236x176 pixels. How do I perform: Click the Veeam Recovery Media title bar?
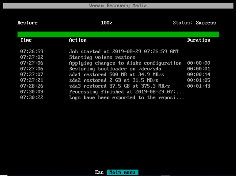118,6
